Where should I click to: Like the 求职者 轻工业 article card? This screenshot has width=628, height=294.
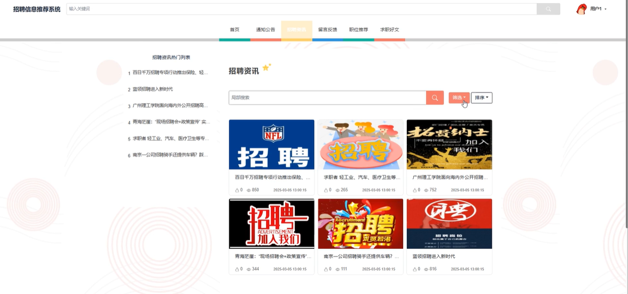tap(326, 190)
